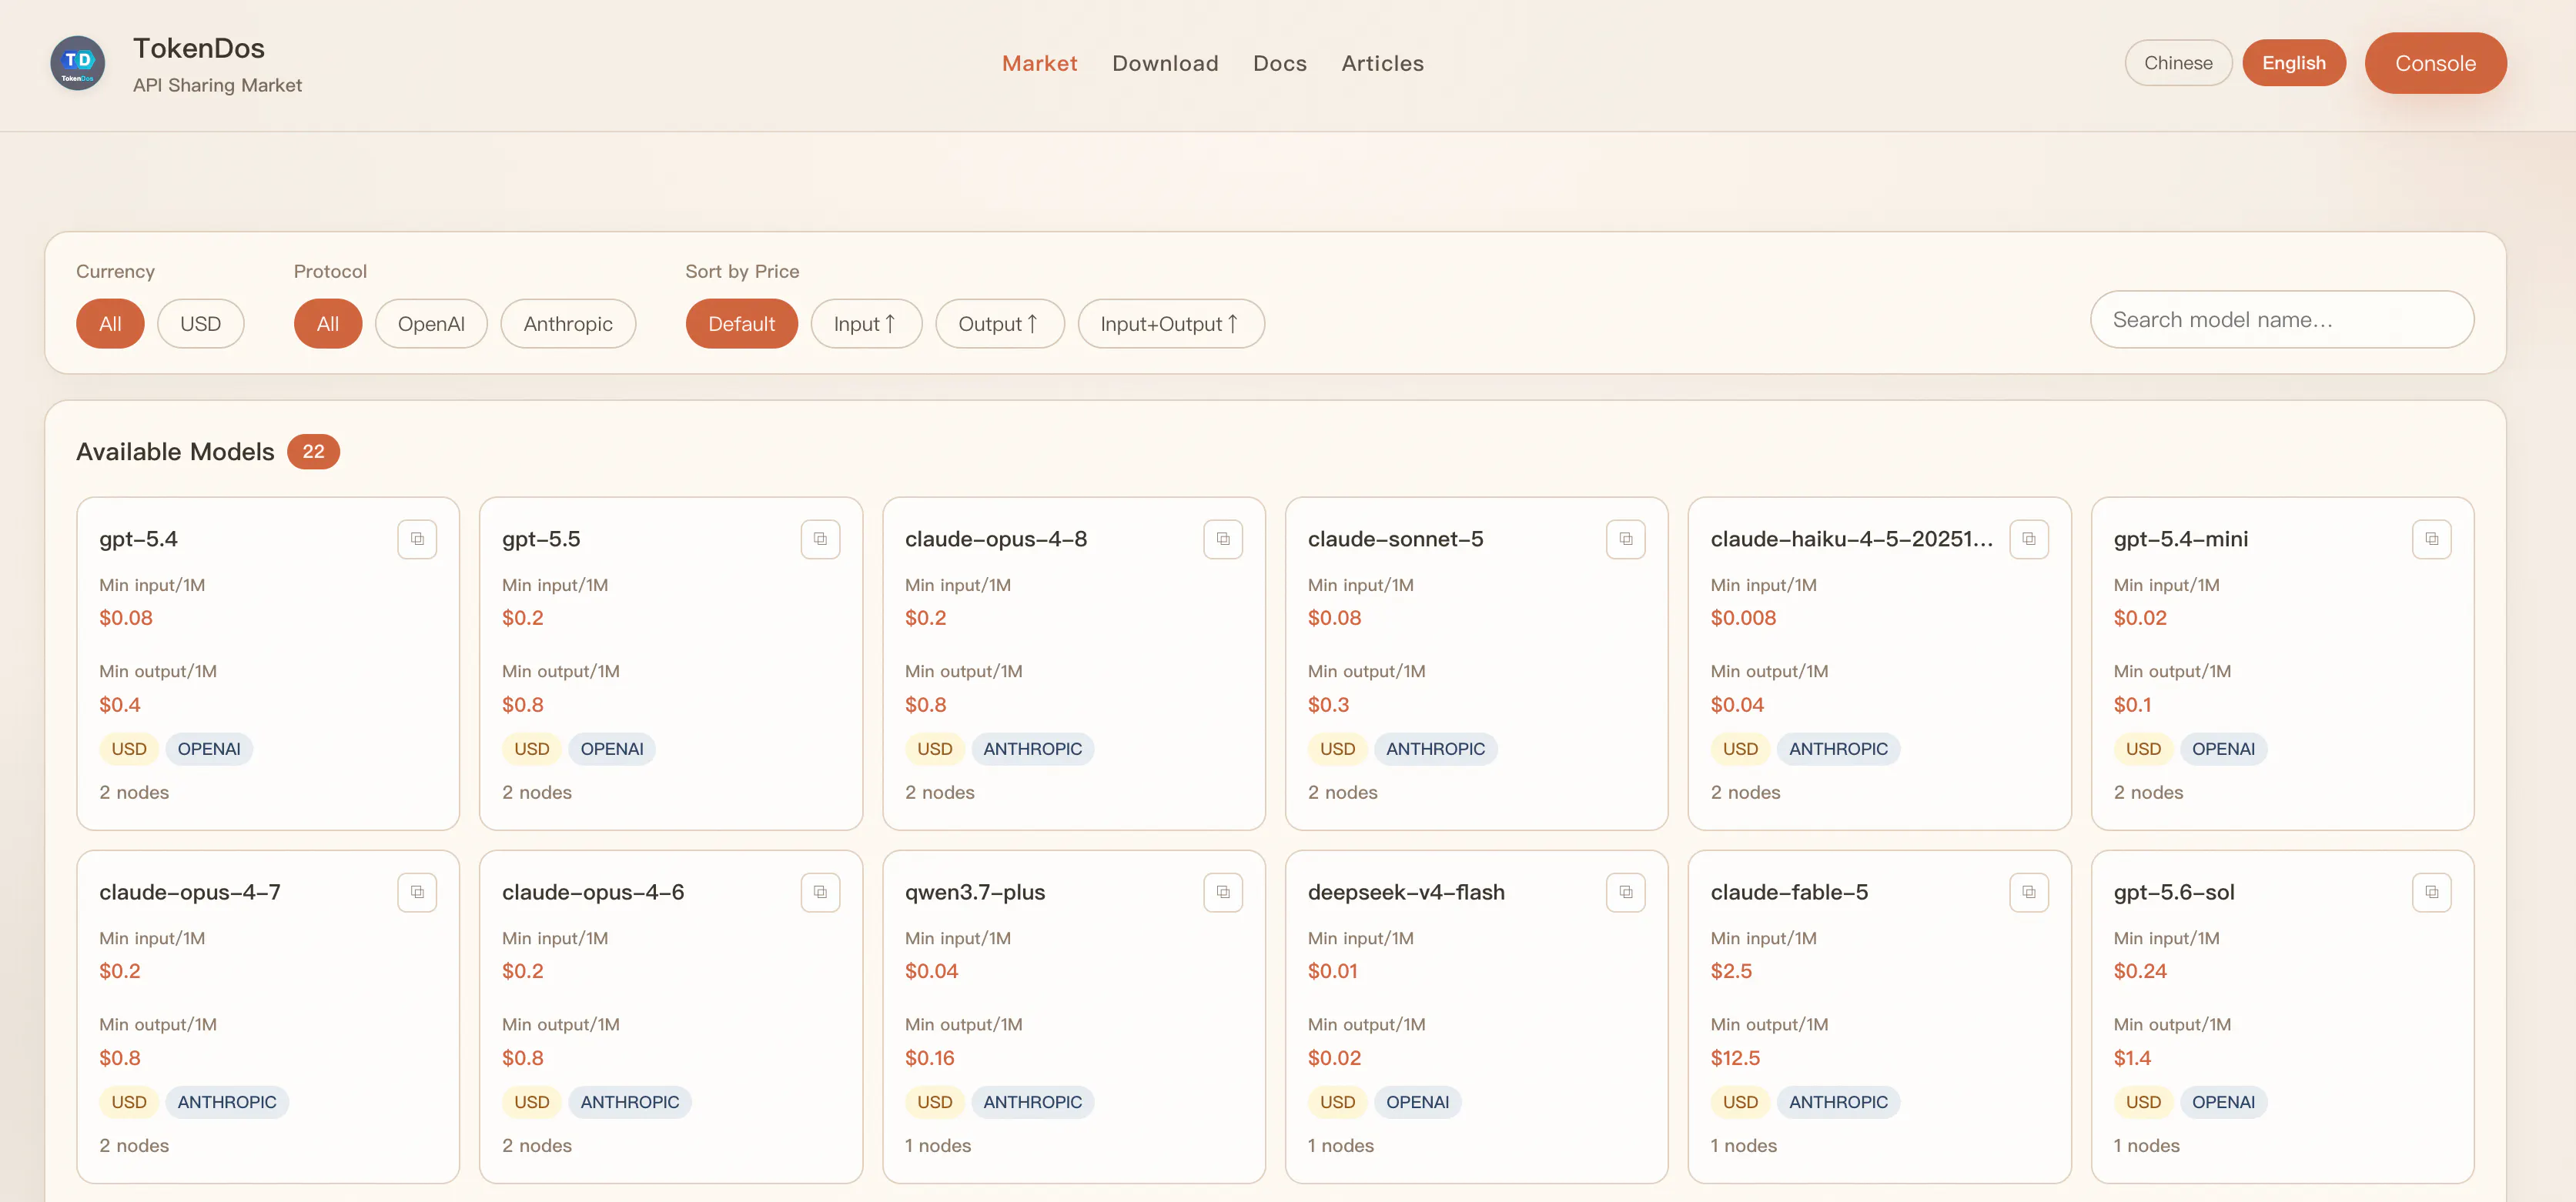Image resolution: width=2576 pixels, height=1202 pixels.
Task: Switch language to Chinese
Action: [x=2178, y=63]
